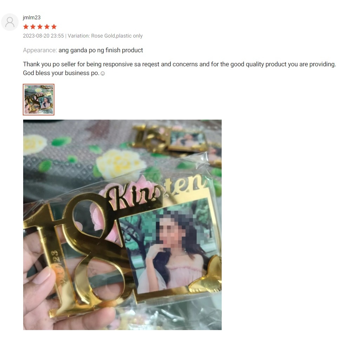Open the jmlm23 reviewer profile name
This screenshot has width=342, height=342.
(x=32, y=18)
